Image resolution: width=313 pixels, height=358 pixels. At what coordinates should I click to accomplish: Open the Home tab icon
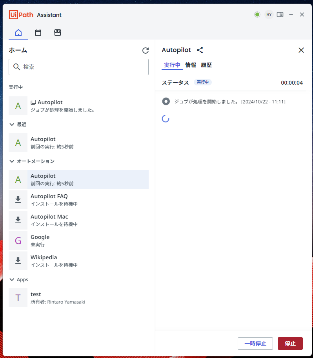pos(18,33)
